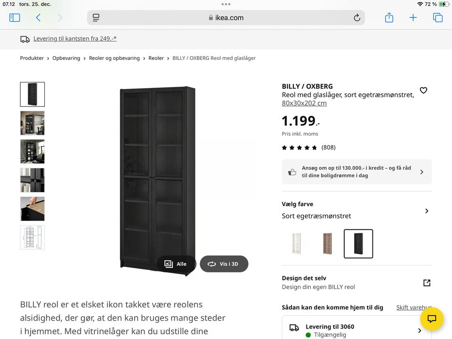Expand the Vælg farve options chevron

pyautogui.click(x=427, y=211)
